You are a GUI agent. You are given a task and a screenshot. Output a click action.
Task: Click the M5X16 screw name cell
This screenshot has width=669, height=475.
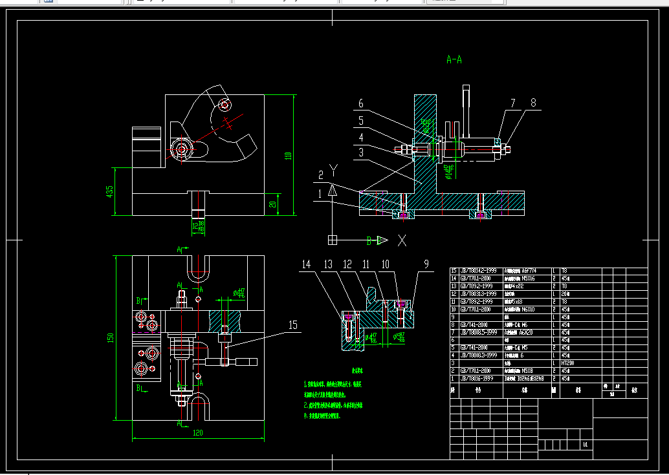click(520, 279)
